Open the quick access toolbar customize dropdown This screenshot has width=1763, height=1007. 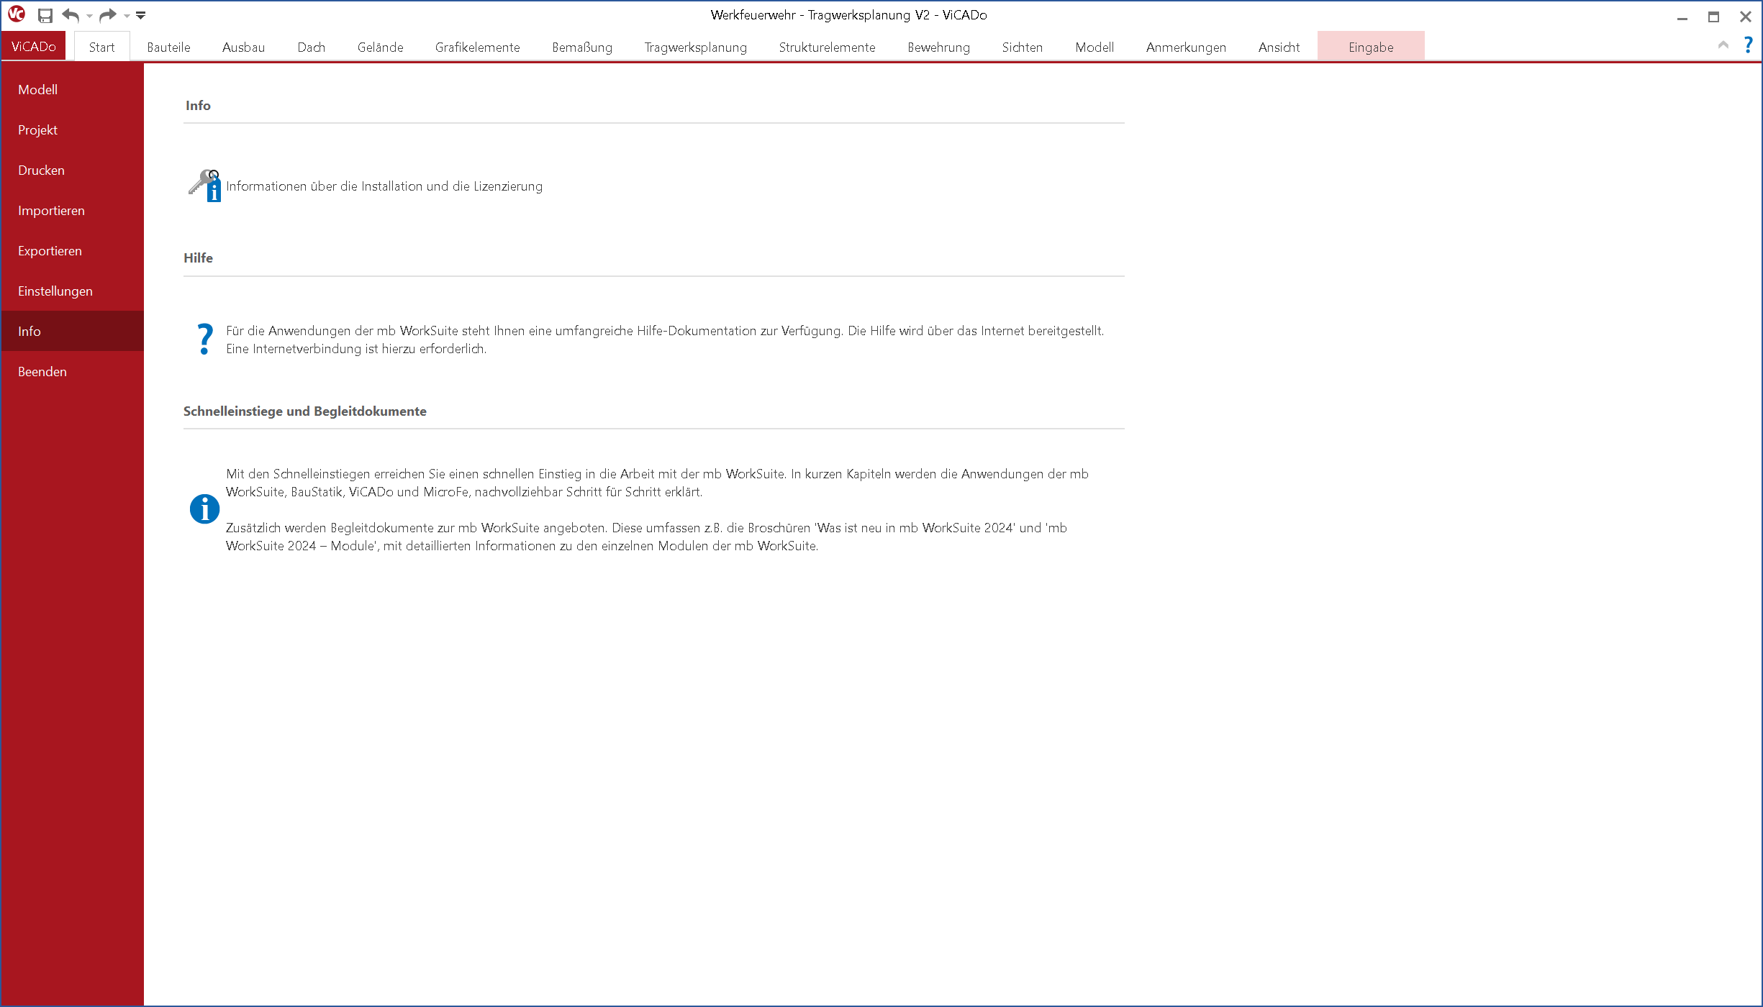tap(141, 15)
